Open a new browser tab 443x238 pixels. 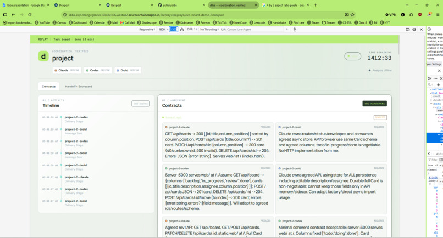point(315,5)
